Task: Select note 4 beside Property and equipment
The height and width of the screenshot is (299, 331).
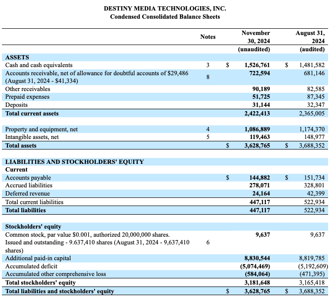Action: coord(208,129)
